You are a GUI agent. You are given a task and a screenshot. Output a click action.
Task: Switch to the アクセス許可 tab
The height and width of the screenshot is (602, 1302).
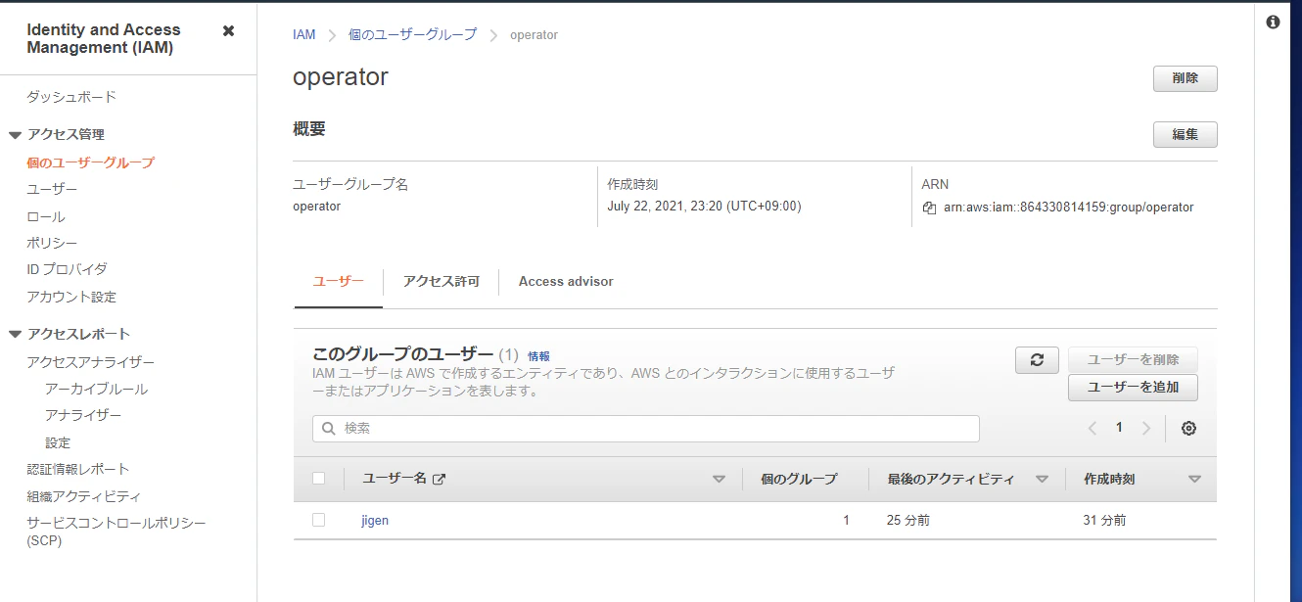point(442,281)
